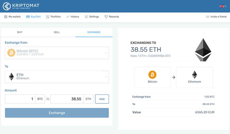Click the EXCHANGING TO heading
This screenshot has width=230, height=134.
coord(143,43)
